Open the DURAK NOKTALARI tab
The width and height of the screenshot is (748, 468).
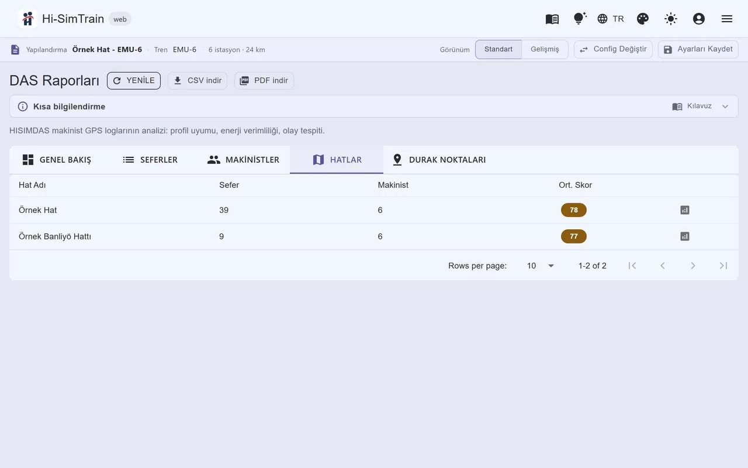pyautogui.click(x=439, y=160)
